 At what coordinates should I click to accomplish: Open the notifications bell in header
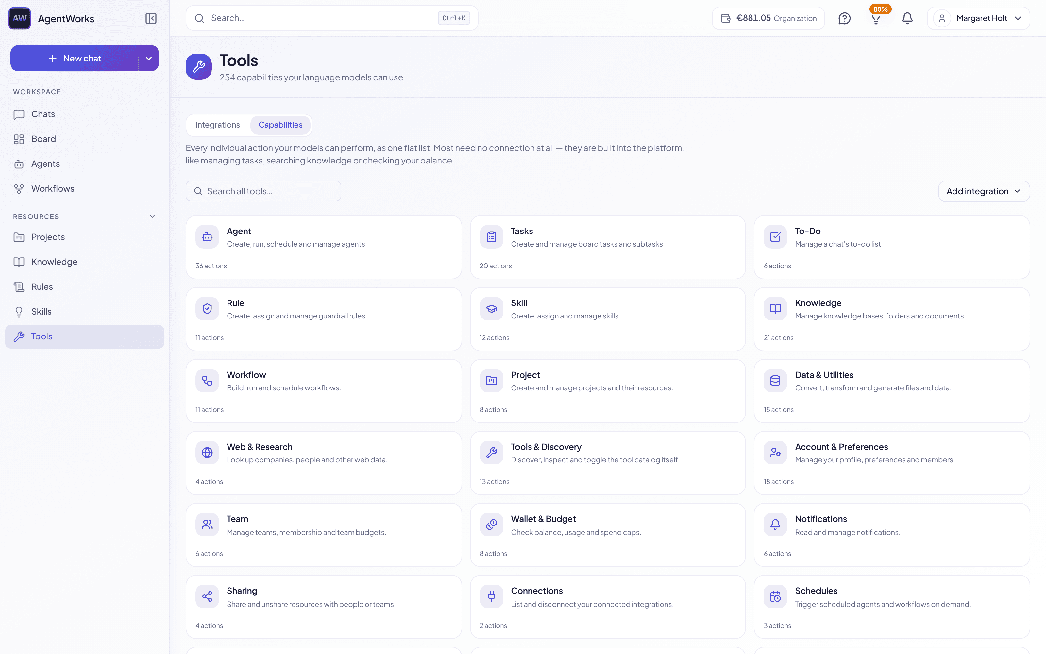907,18
